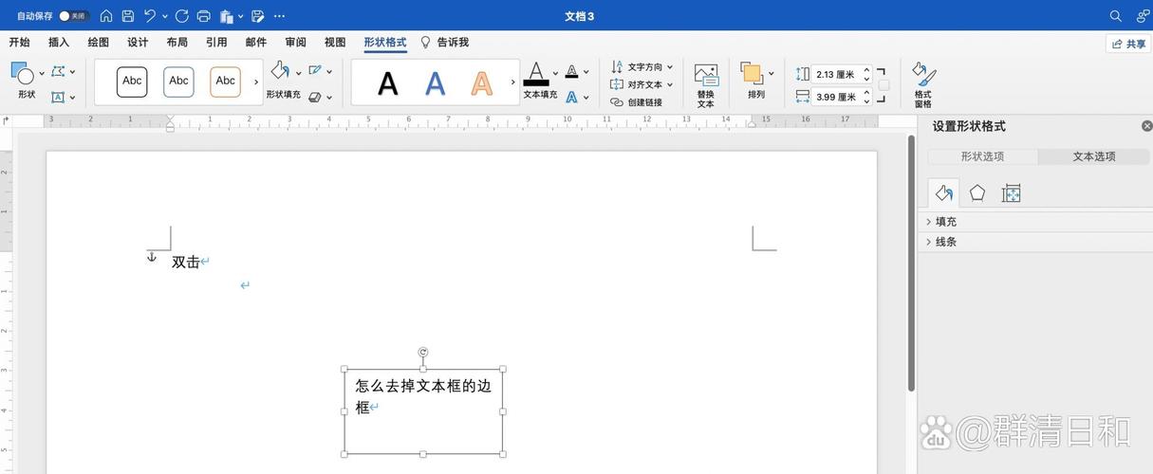Click the 告诉我 lightbulb search
The height and width of the screenshot is (474, 1153).
coord(444,43)
